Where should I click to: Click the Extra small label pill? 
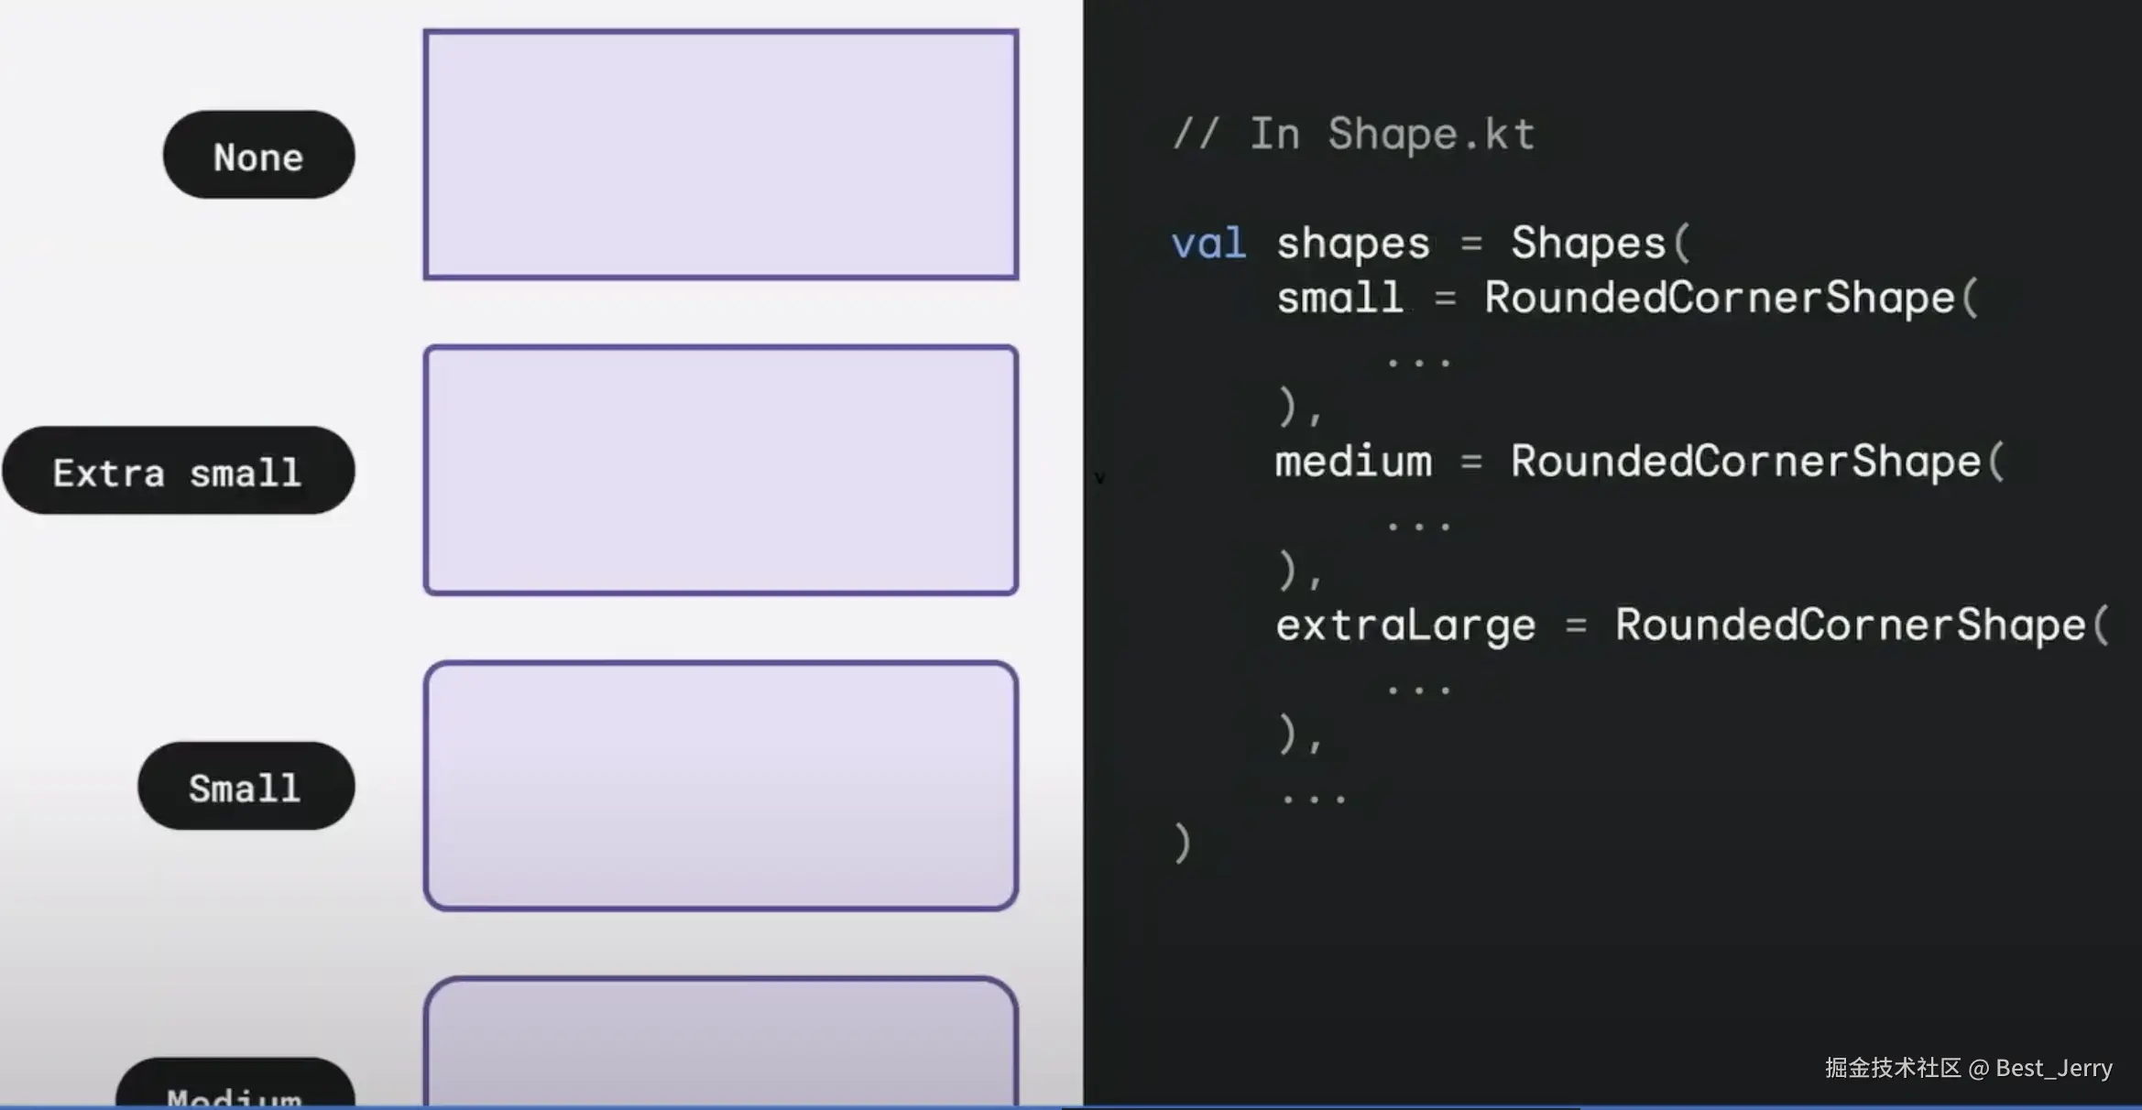point(178,471)
